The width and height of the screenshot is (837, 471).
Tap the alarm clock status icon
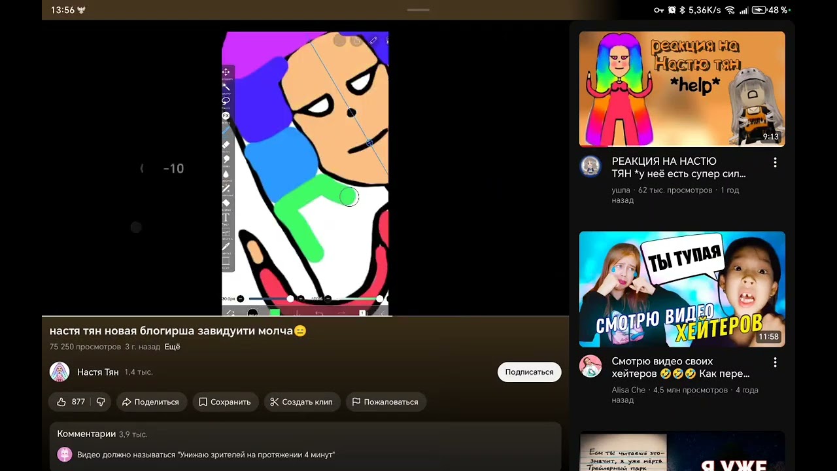coord(672,10)
